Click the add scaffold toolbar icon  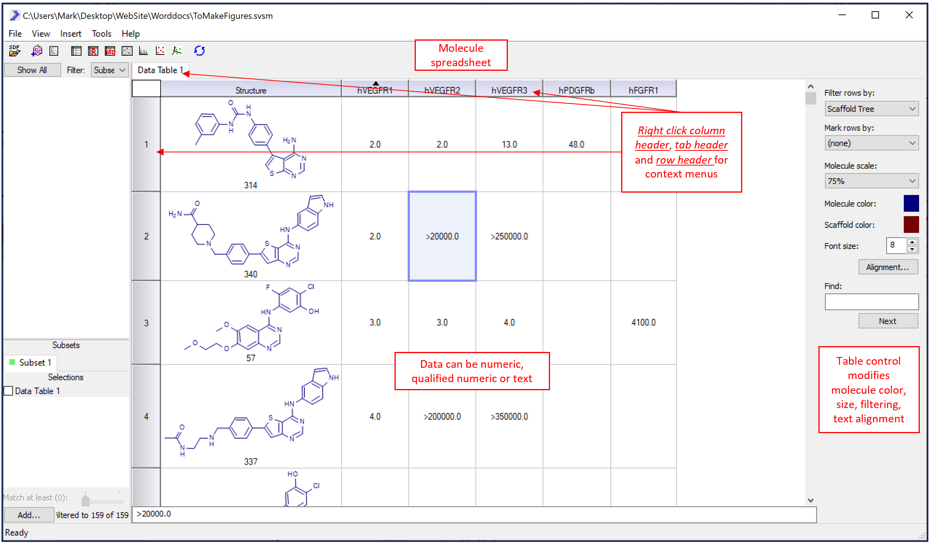(x=37, y=51)
